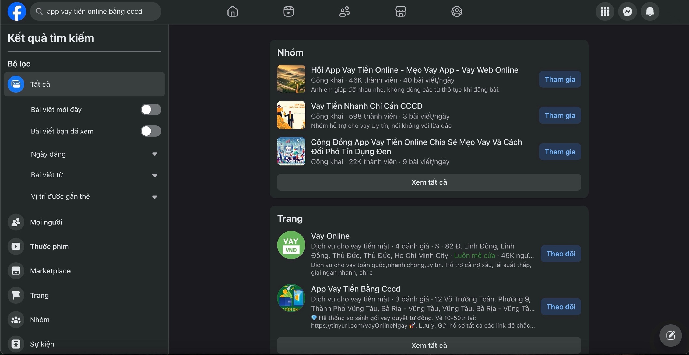The image size is (689, 355).
Task: Open the Marketplace icon in top bar
Action: (401, 12)
